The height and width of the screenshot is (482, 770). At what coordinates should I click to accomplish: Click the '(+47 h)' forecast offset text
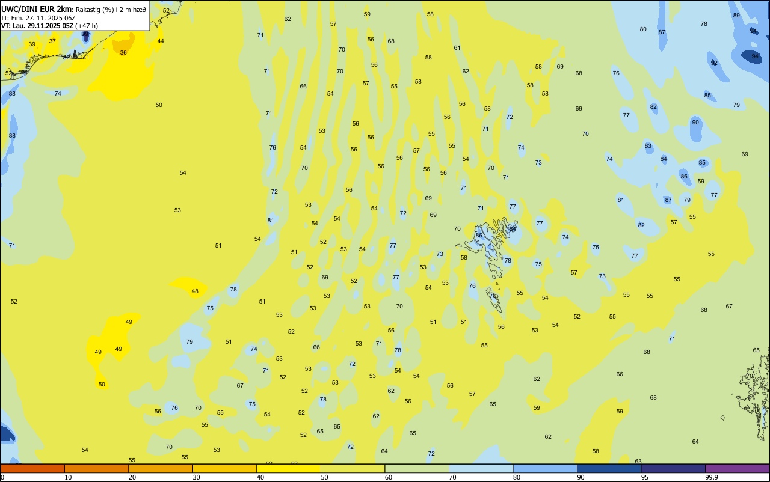coord(86,26)
